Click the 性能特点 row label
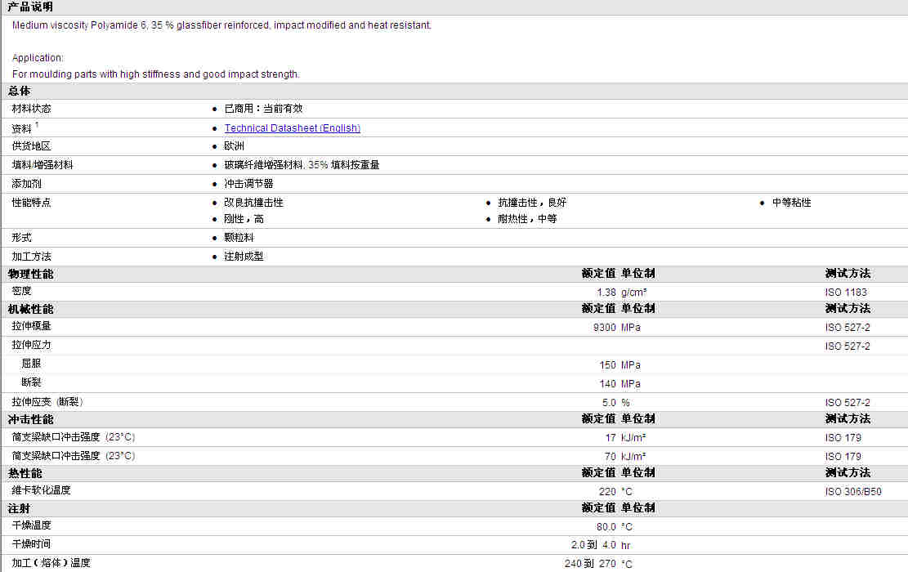908x572 pixels. 31,203
